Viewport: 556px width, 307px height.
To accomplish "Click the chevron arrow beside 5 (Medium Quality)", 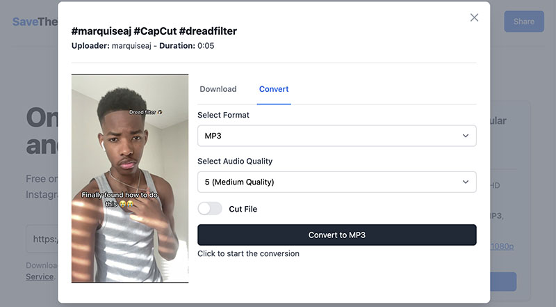I will [465, 182].
